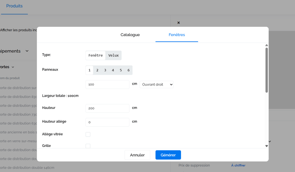Open the Ouvrant droit dropdown
The width and height of the screenshot is (295, 172).
[157, 84]
